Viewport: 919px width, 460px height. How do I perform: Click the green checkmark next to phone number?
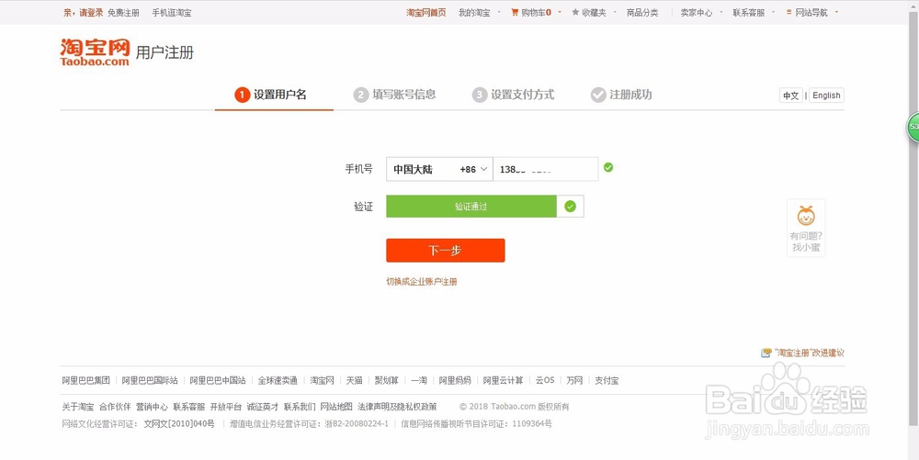(x=608, y=167)
